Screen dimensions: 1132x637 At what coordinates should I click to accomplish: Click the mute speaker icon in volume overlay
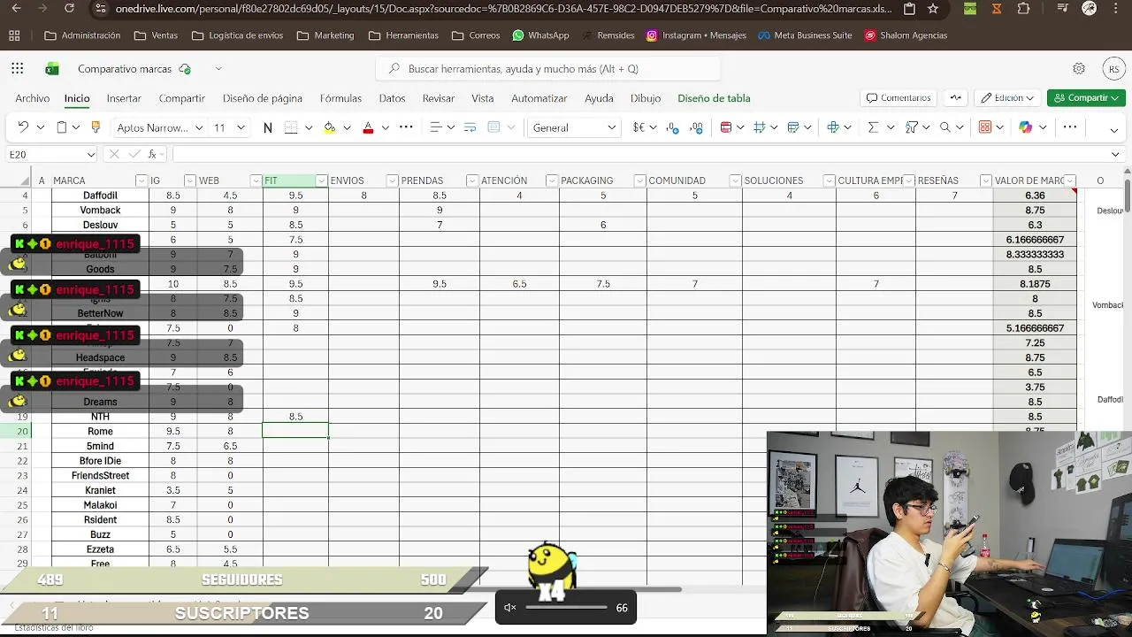[509, 608]
